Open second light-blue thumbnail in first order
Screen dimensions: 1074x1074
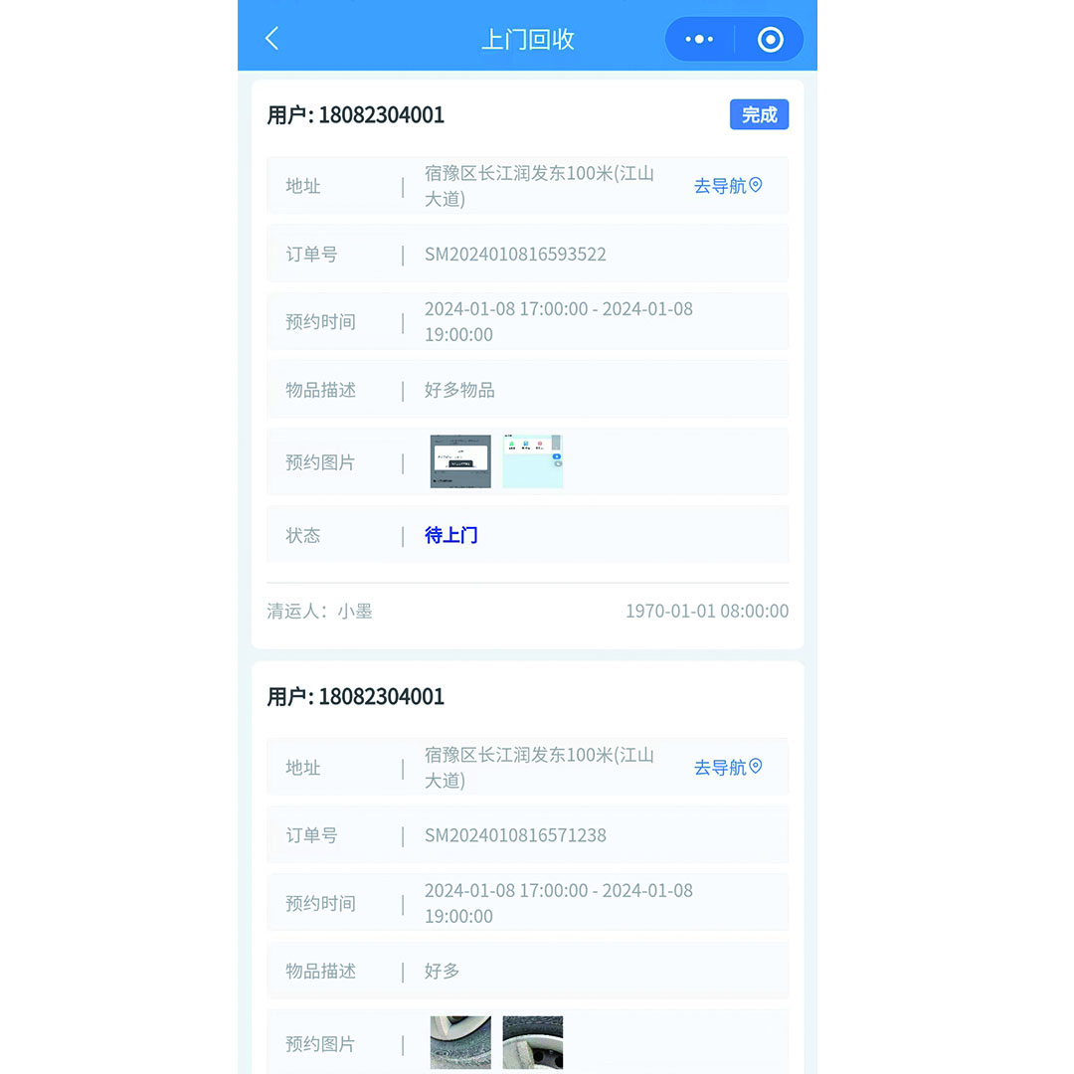[x=532, y=461]
